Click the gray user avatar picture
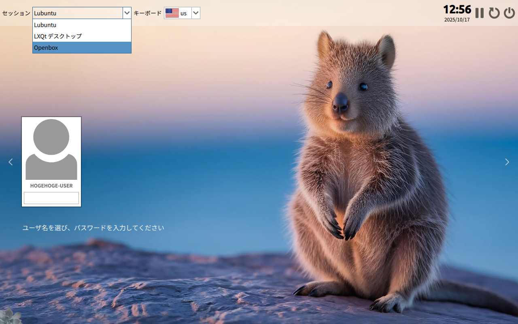518x324 pixels. pos(51,149)
